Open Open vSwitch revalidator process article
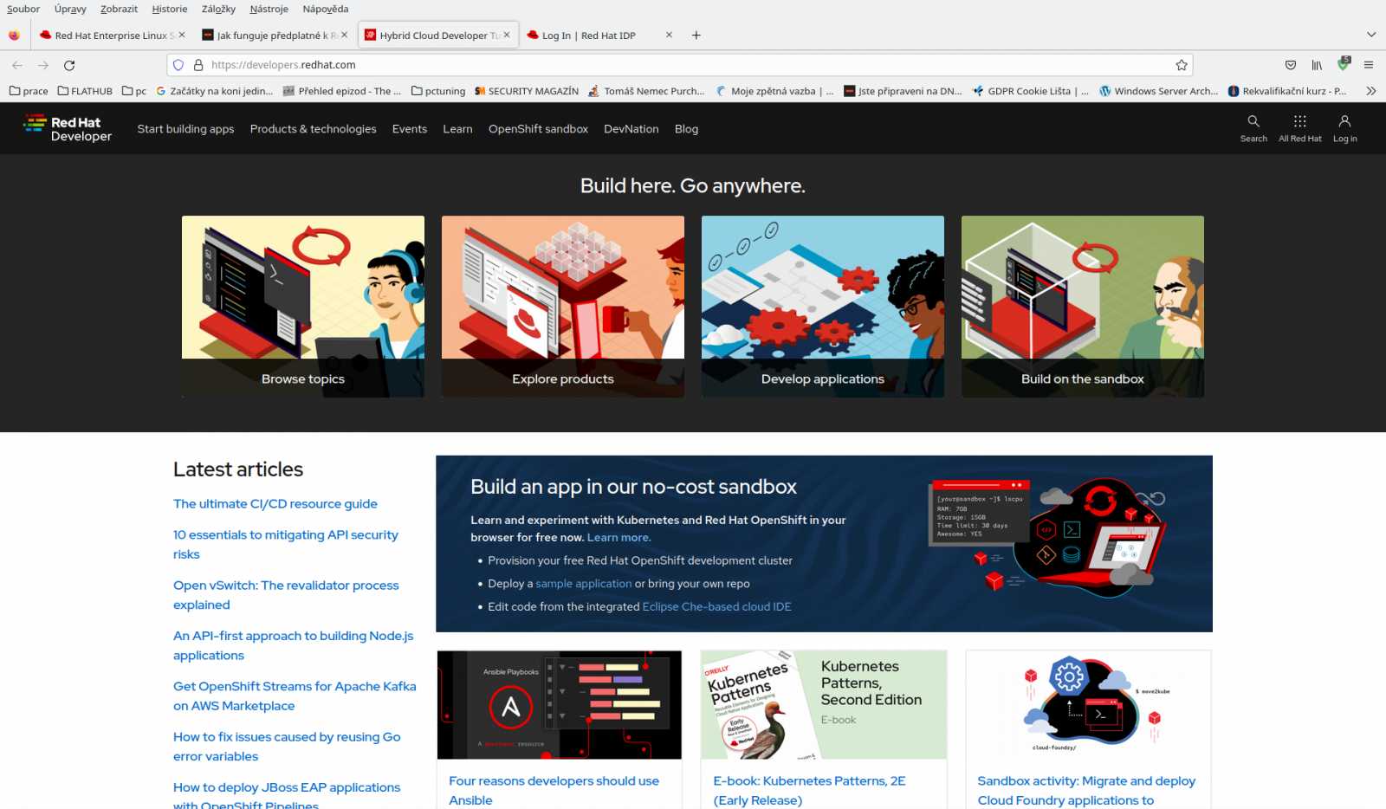Screen dimensions: 1386x809 pyautogui.click(x=286, y=595)
